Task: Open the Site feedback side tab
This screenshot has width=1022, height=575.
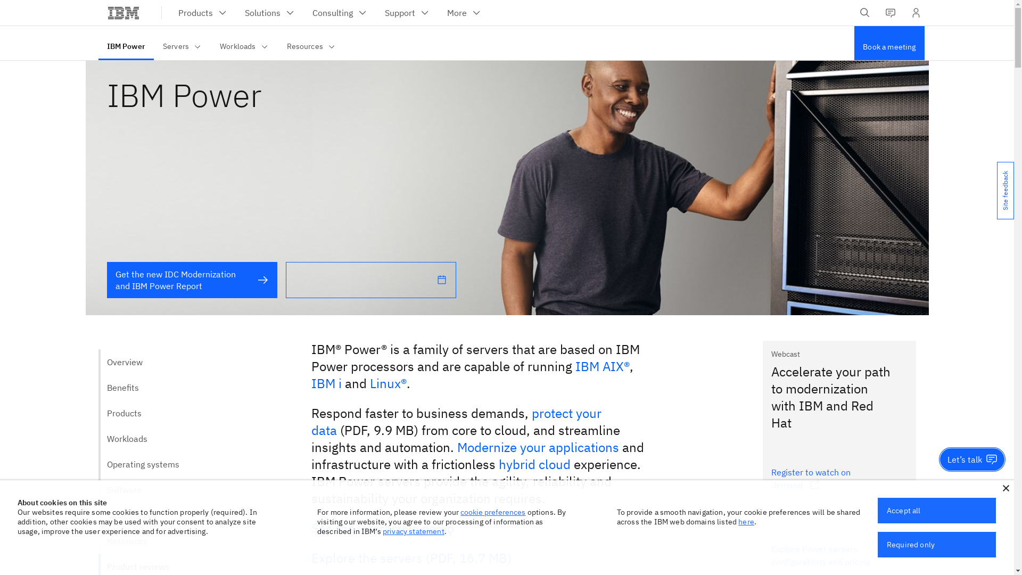Action: (1005, 191)
